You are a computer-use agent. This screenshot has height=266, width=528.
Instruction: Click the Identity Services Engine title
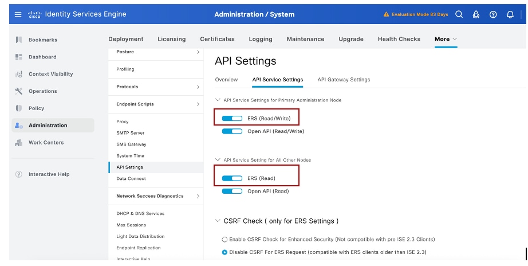[85, 14]
